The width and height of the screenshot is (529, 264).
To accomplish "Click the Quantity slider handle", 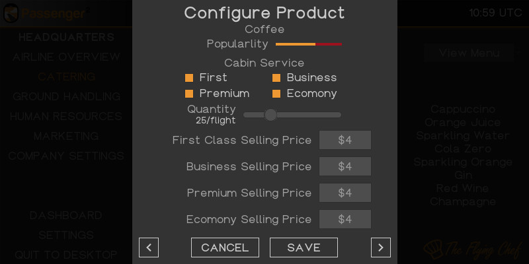I will pos(270,115).
